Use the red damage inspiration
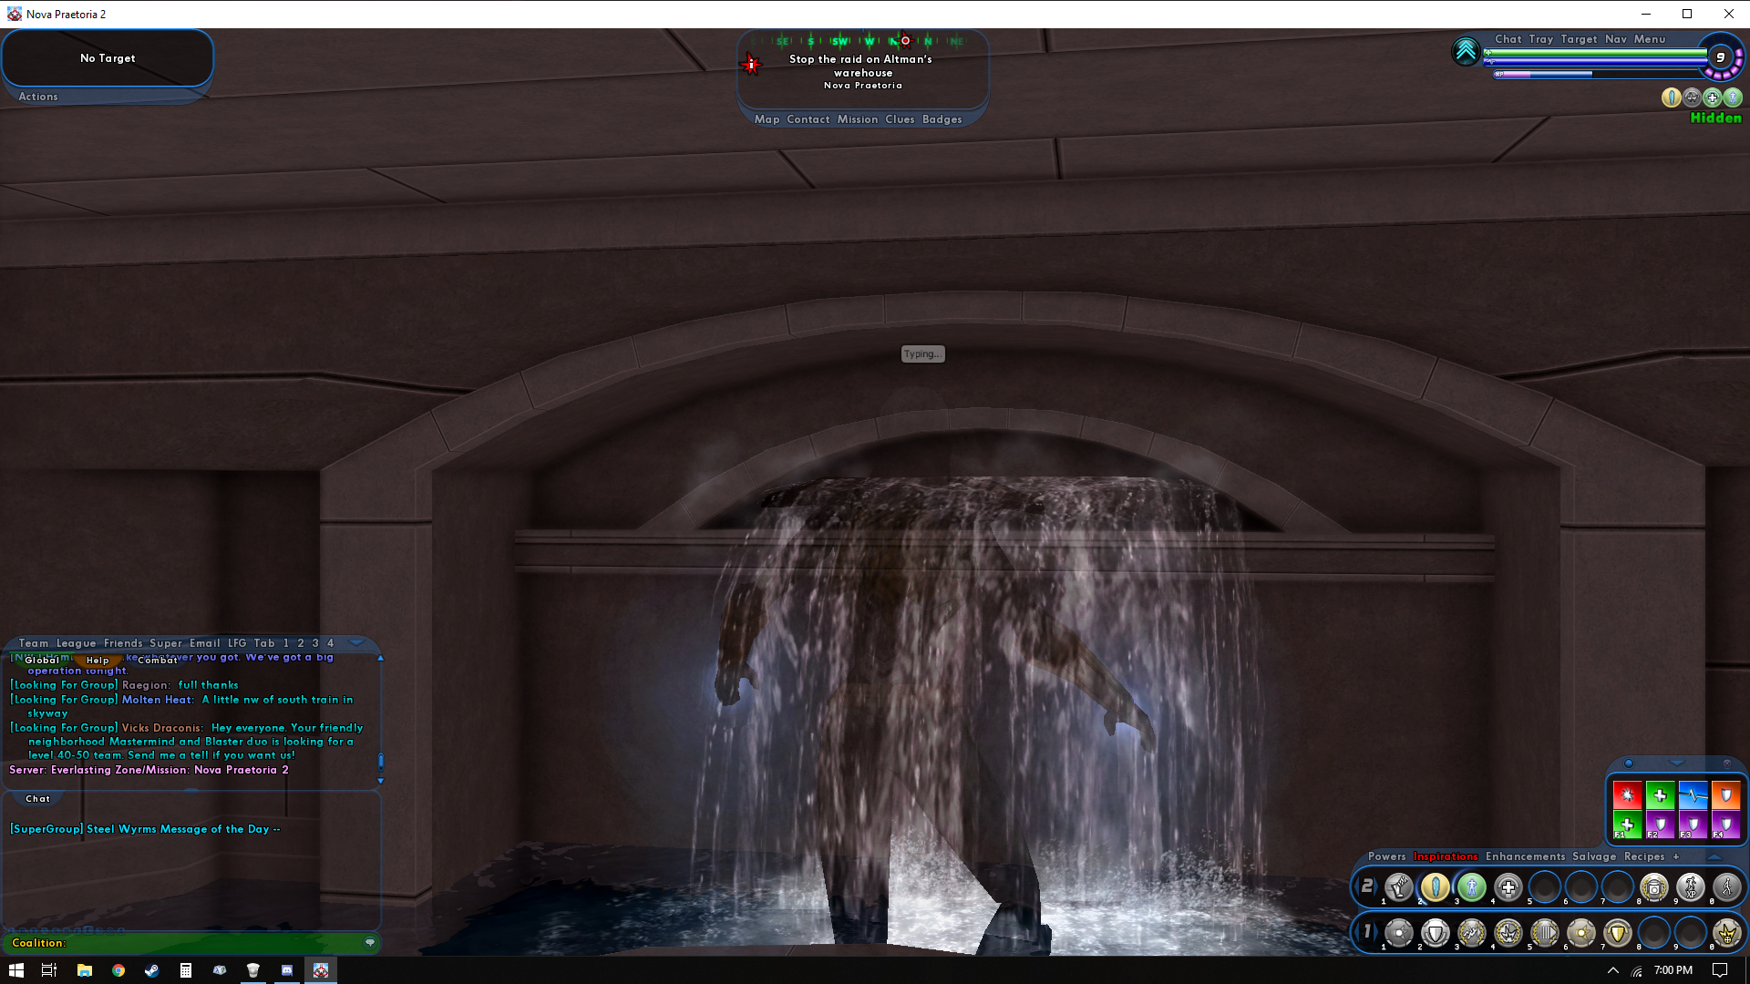 pos(1628,794)
